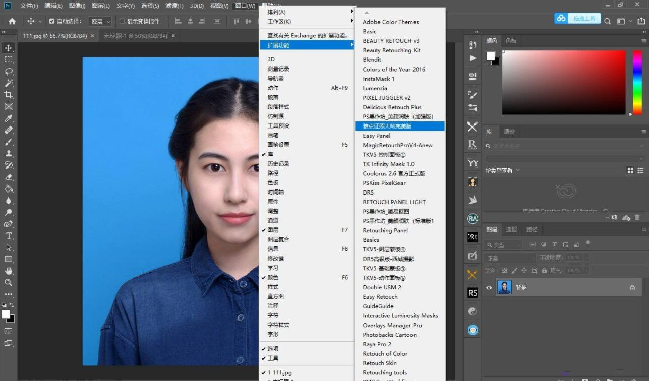Select the Move tool in left toolbar
Image resolution: width=649 pixels, height=381 pixels.
[9, 48]
